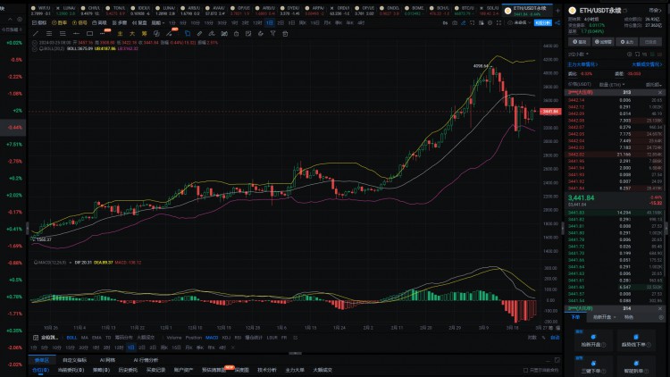Toggle the EMA indicator overlay
Image resolution: width=670 pixels, height=377 pixels.
(x=97, y=338)
